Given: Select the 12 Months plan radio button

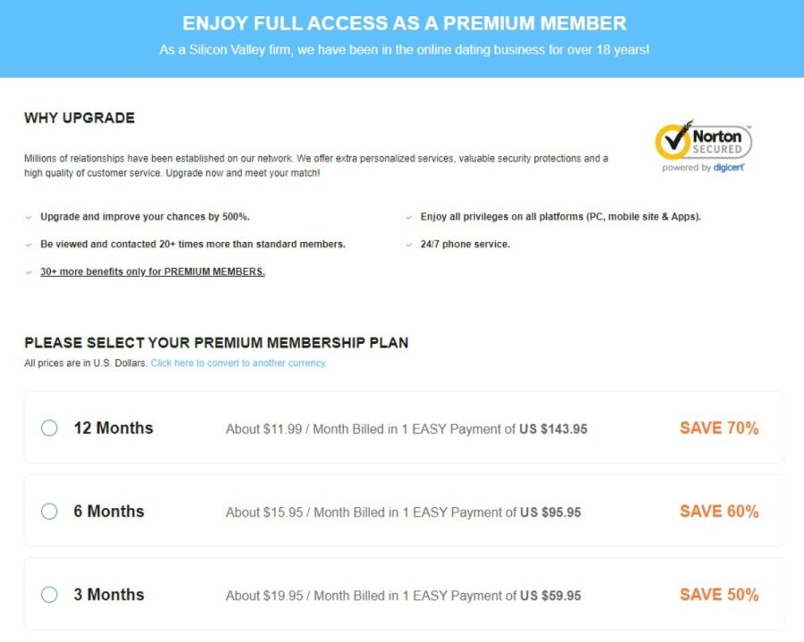Looking at the screenshot, I should [x=49, y=429].
